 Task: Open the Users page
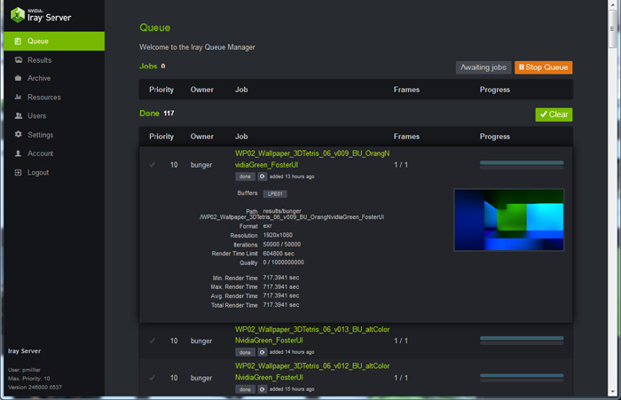[37, 115]
